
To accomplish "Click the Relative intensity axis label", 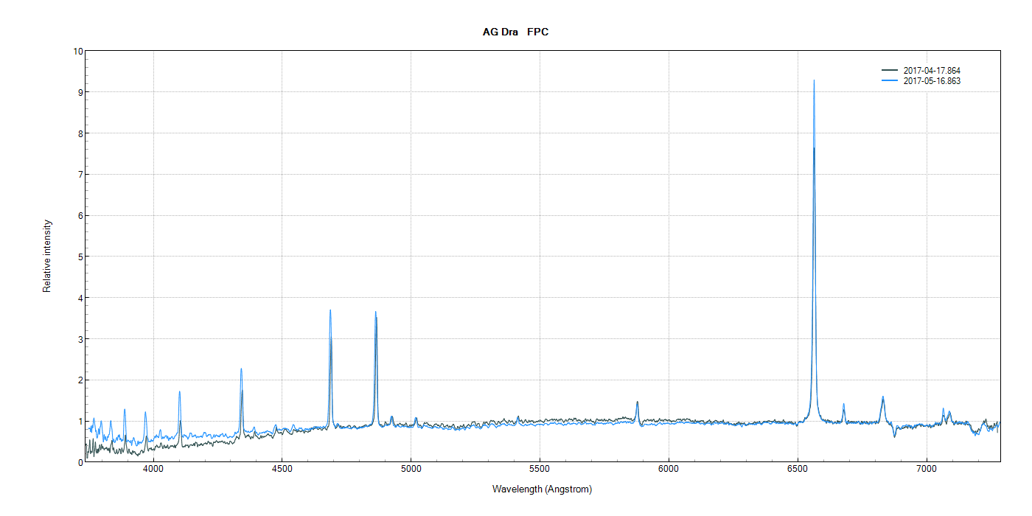I will coord(47,256).
